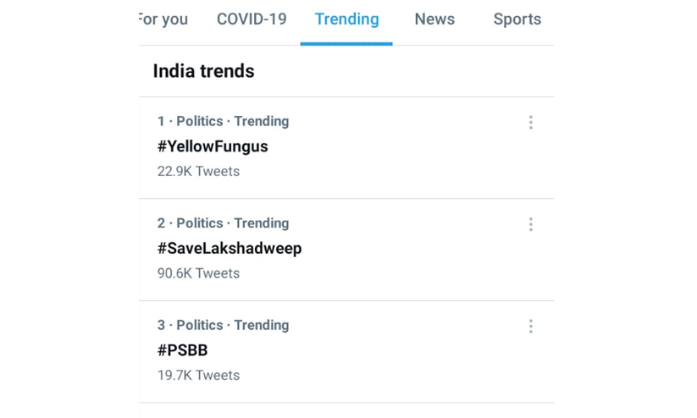Click the 19.7K Tweets count

pos(198,375)
